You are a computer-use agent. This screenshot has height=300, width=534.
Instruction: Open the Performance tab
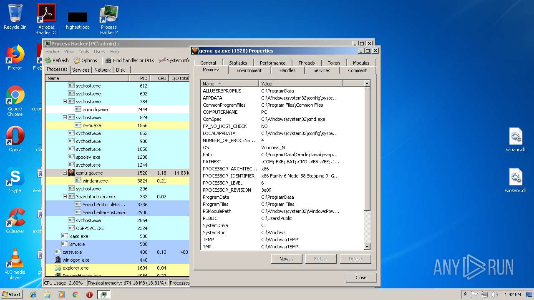(x=272, y=63)
